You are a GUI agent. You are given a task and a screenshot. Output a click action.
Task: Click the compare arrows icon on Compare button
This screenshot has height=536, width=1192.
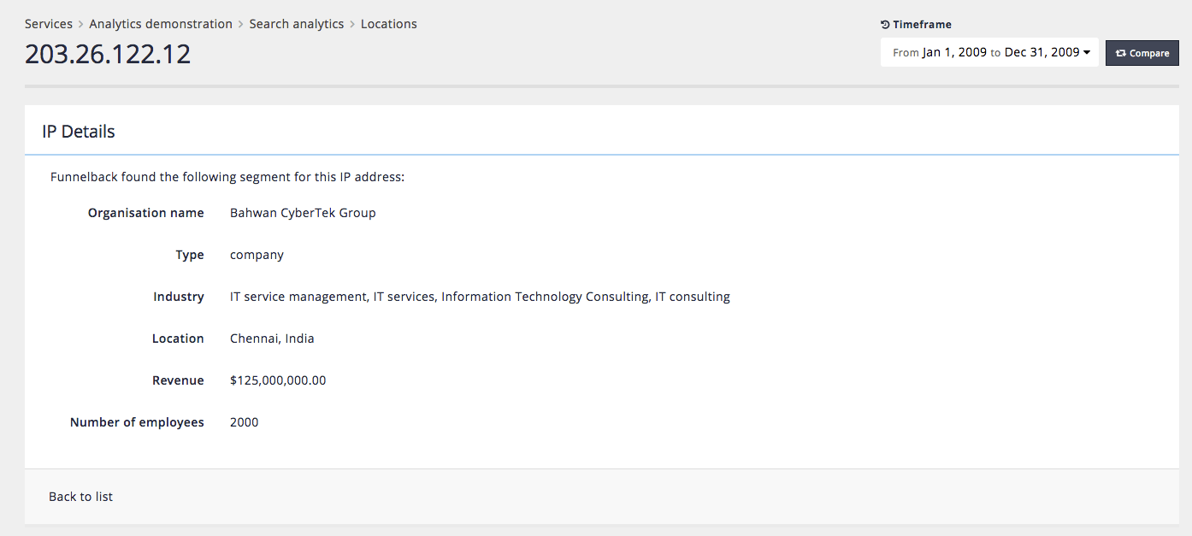[1120, 53]
